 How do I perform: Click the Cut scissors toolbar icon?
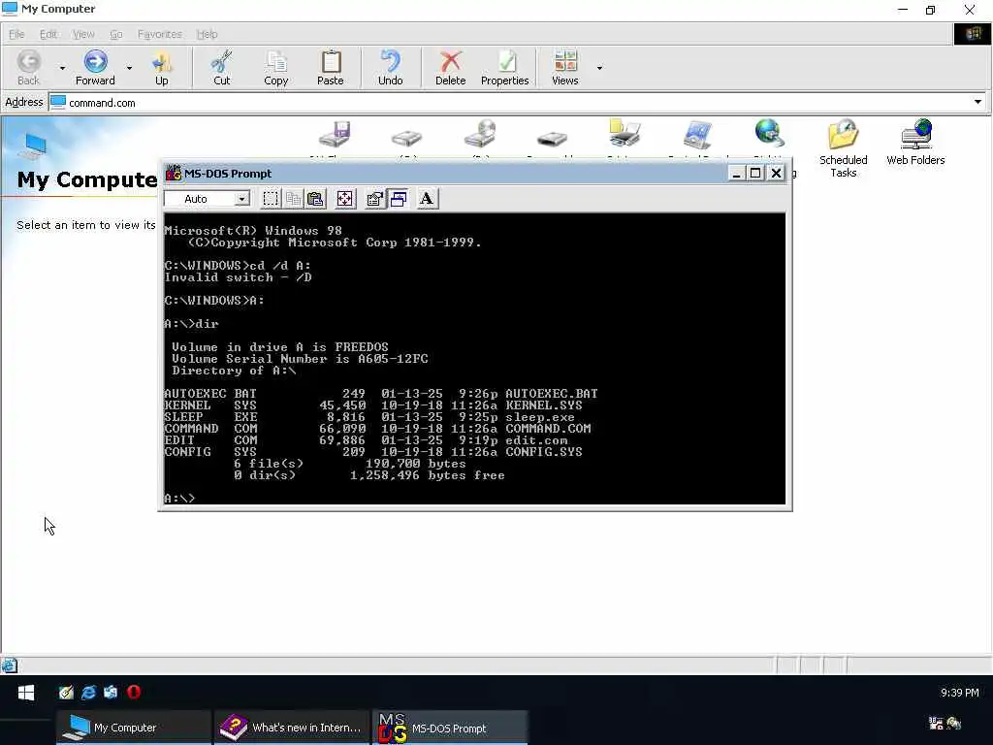222,67
